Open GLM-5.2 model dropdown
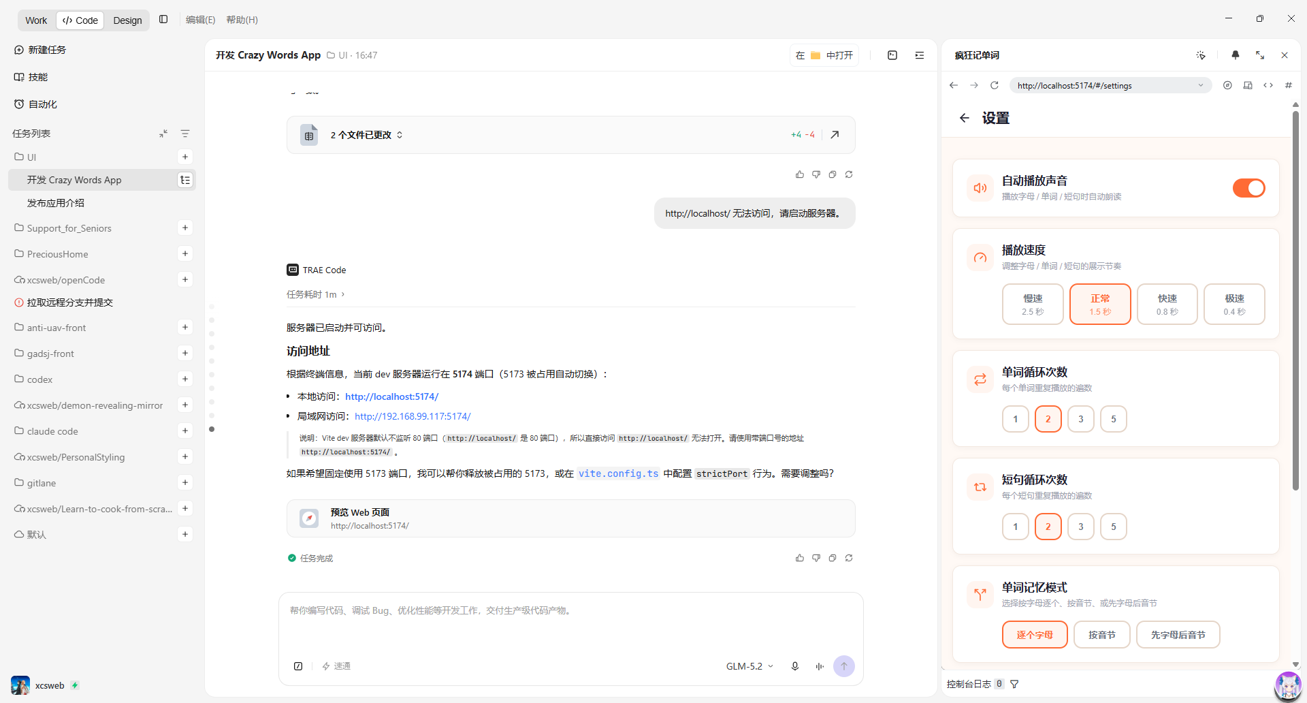 (749, 666)
